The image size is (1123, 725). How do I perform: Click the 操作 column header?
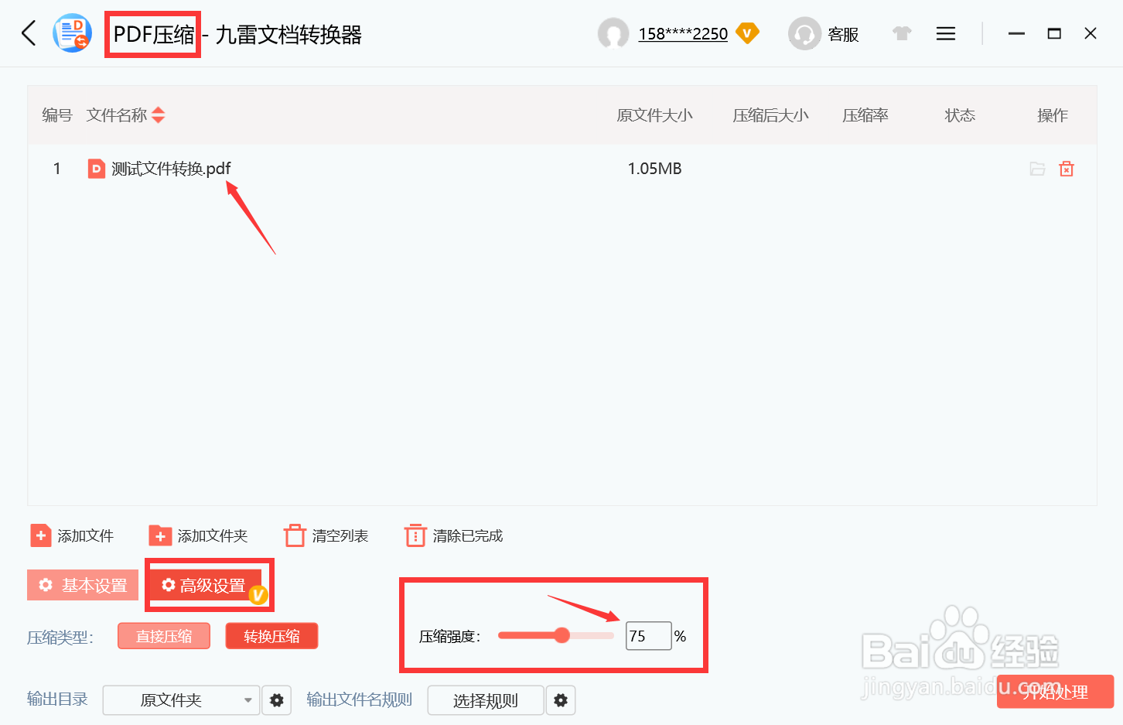(1053, 115)
